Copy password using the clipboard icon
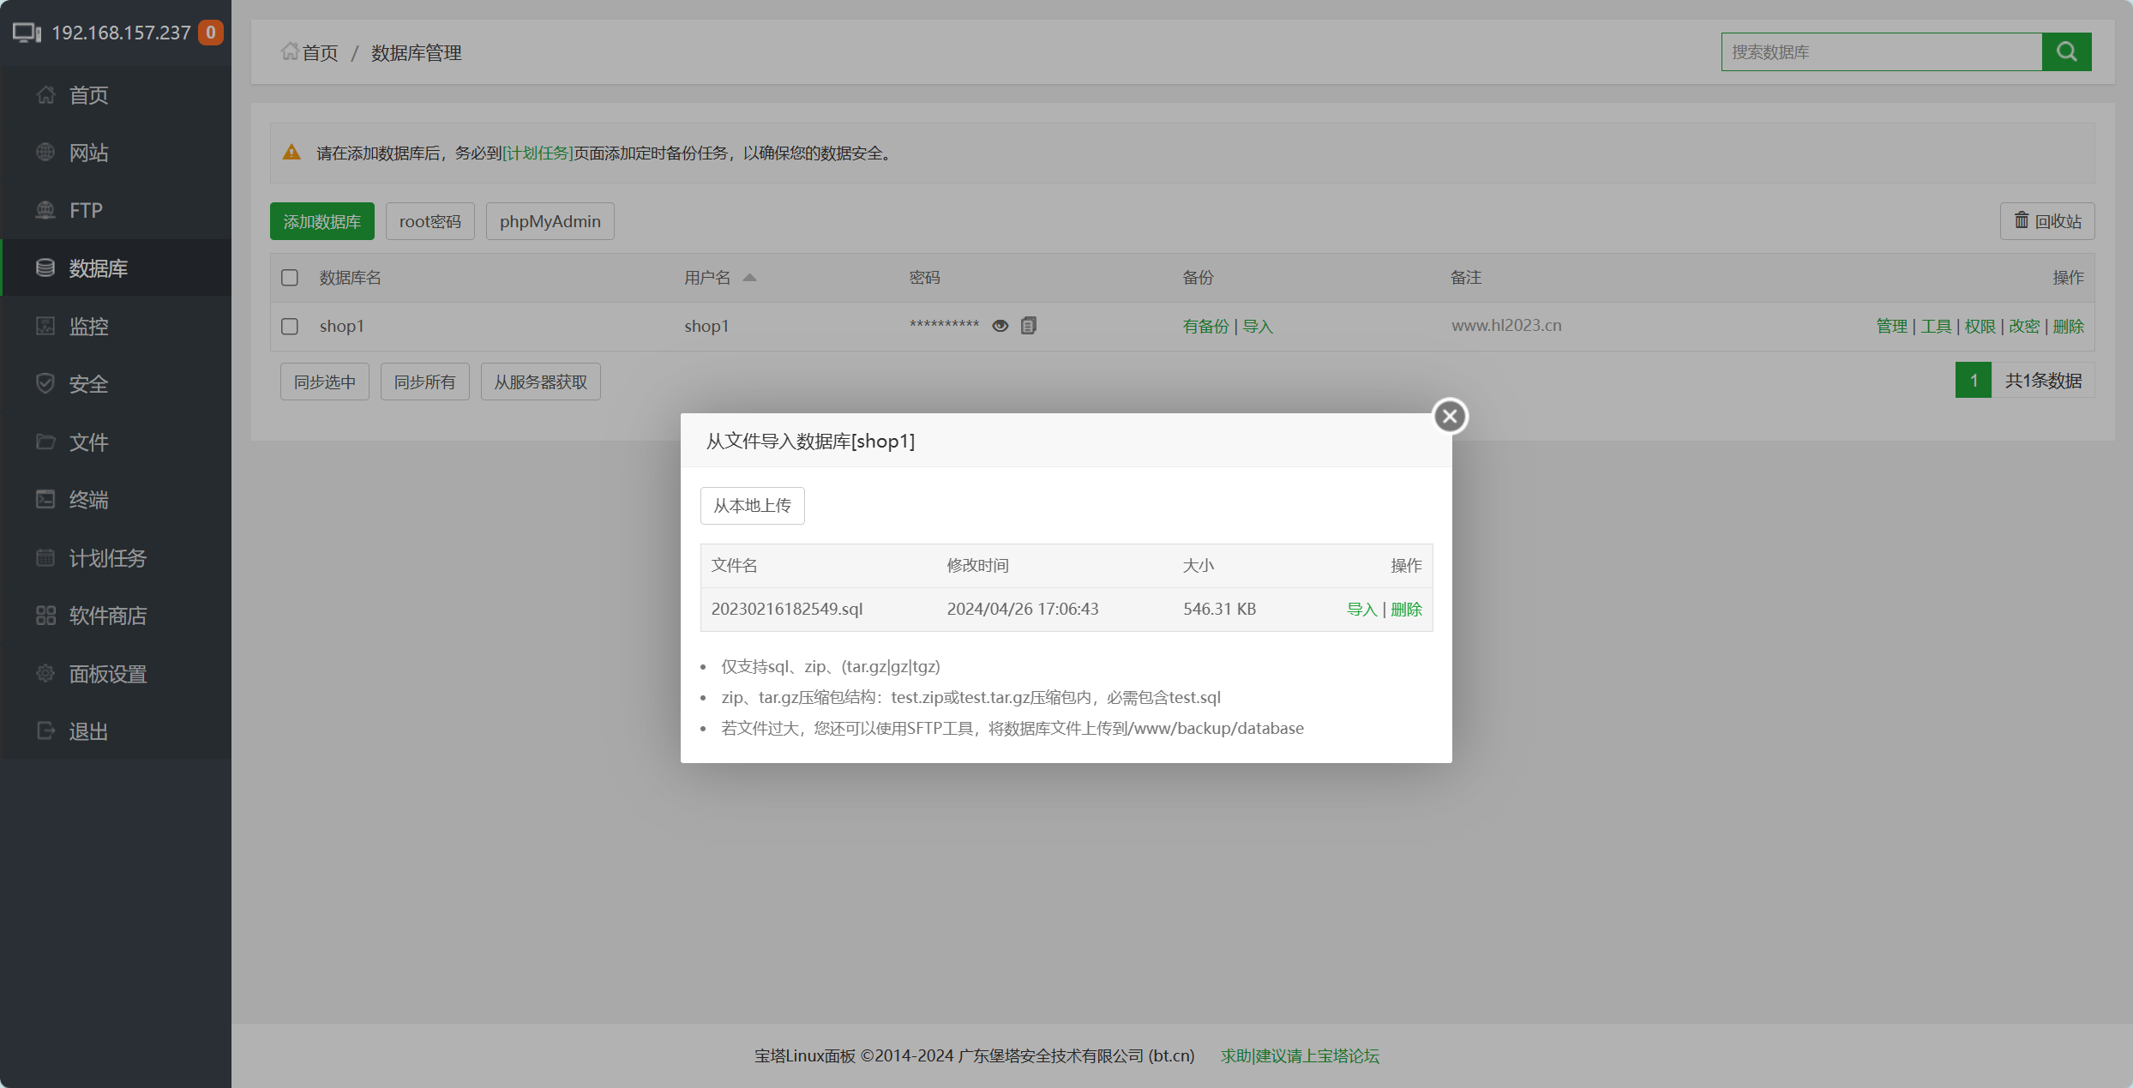This screenshot has width=2133, height=1088. [1029, 326]
